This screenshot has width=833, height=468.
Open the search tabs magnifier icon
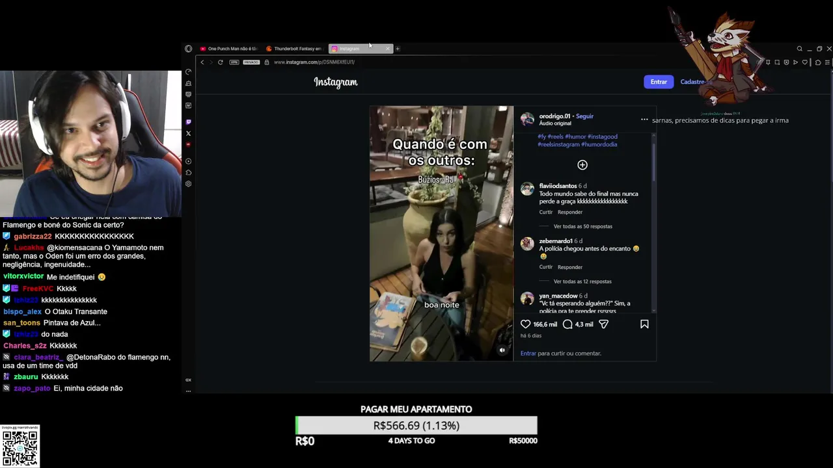[799, 49]
